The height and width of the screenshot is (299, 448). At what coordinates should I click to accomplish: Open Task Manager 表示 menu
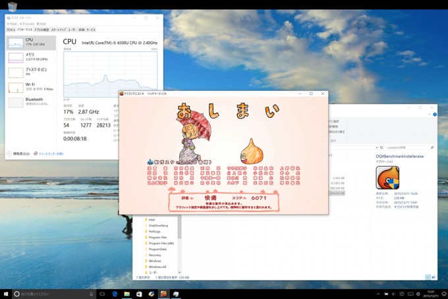(41, 24)
